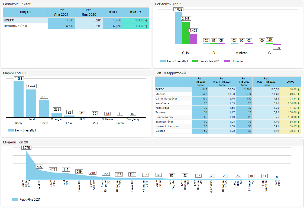Click the Haval bar labeled 1.424
This screenshot has width=304, height=215.
click(x=31, y=103)
